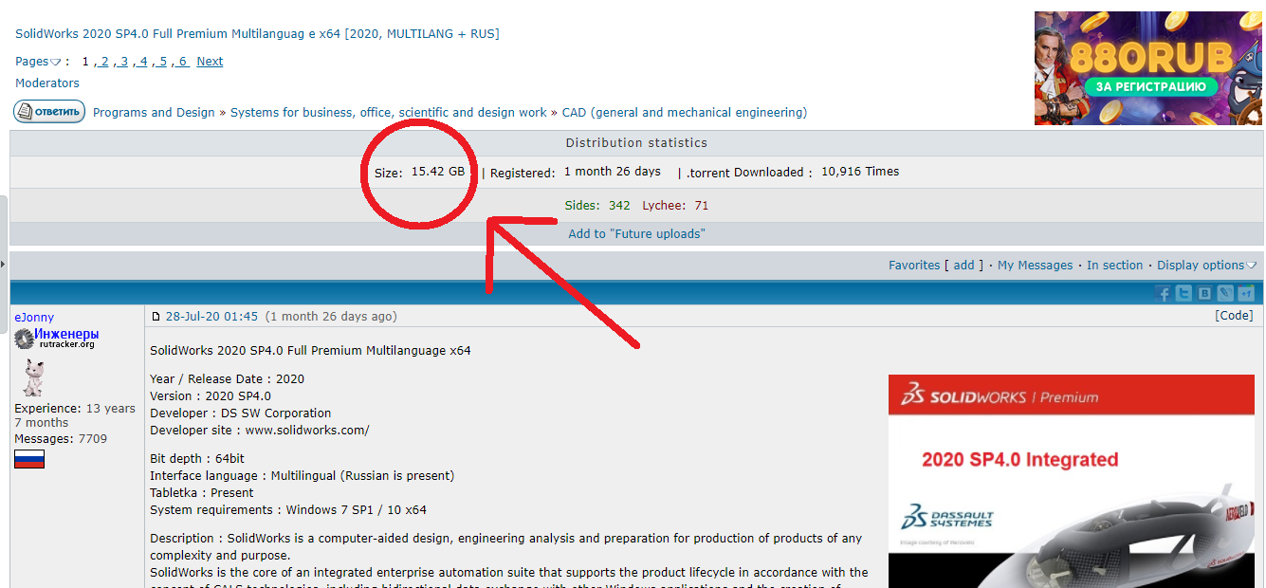Screen dimensions: 1266x588
Task: Click the Size value 15.42 GB
Action: click(438, 172)
